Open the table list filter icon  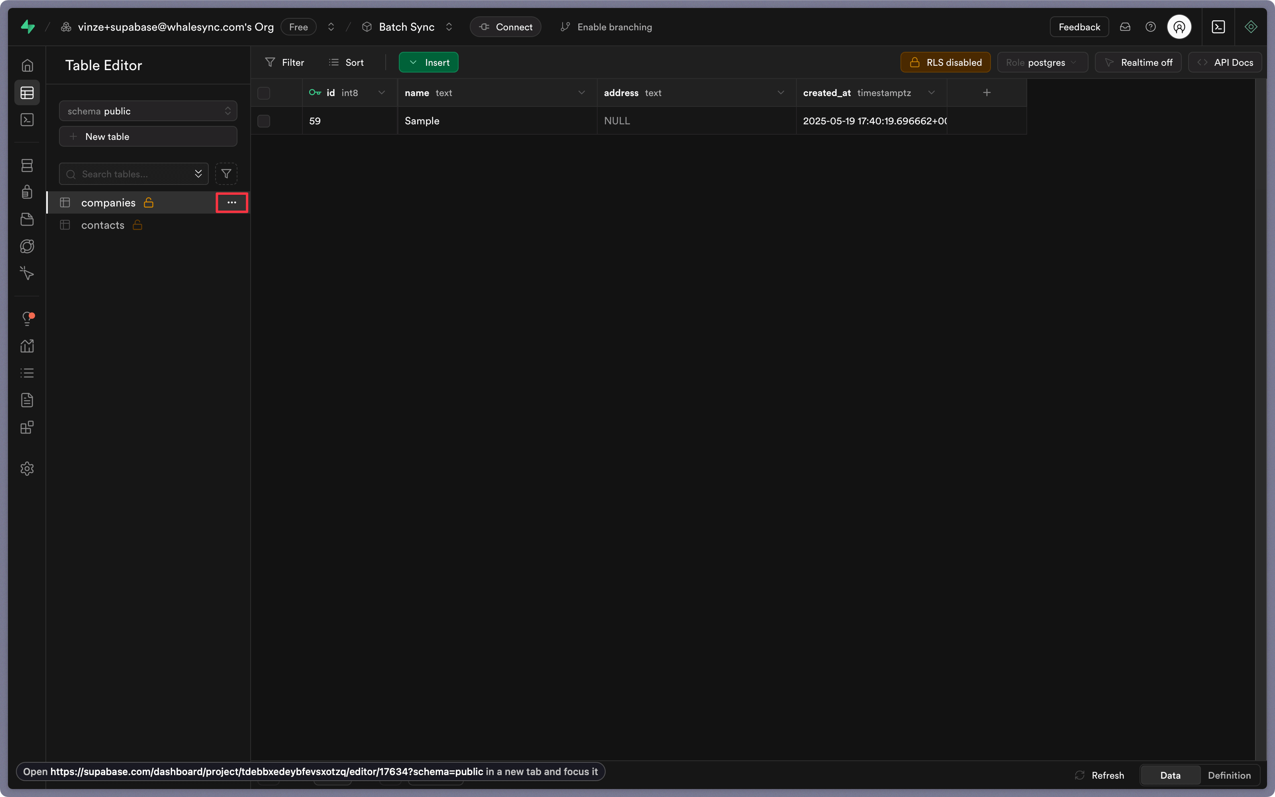pos(226,173)
